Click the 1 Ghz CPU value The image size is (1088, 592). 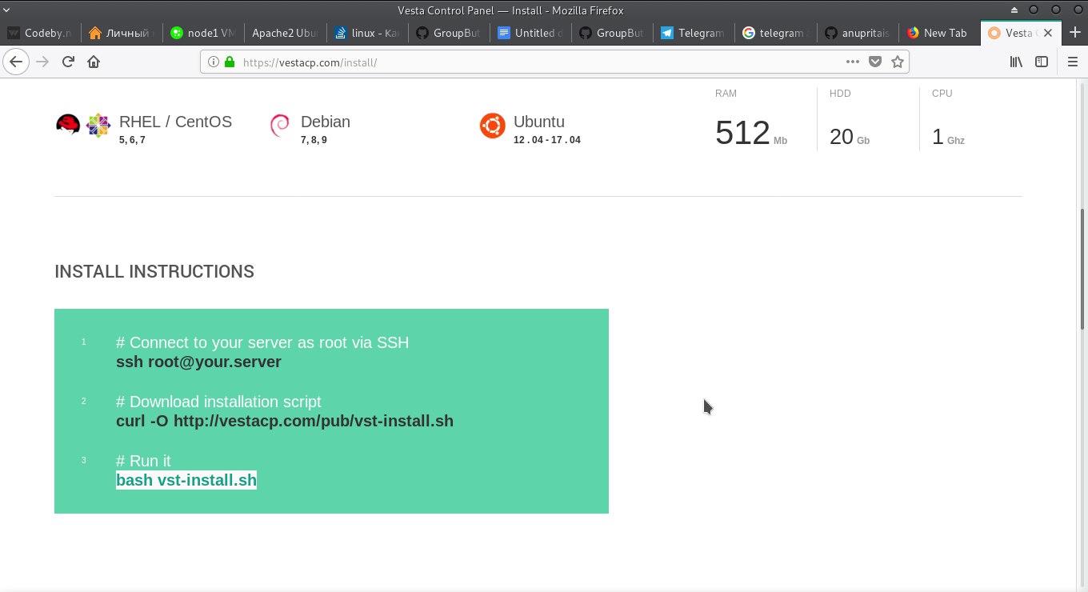pos(948,137)
